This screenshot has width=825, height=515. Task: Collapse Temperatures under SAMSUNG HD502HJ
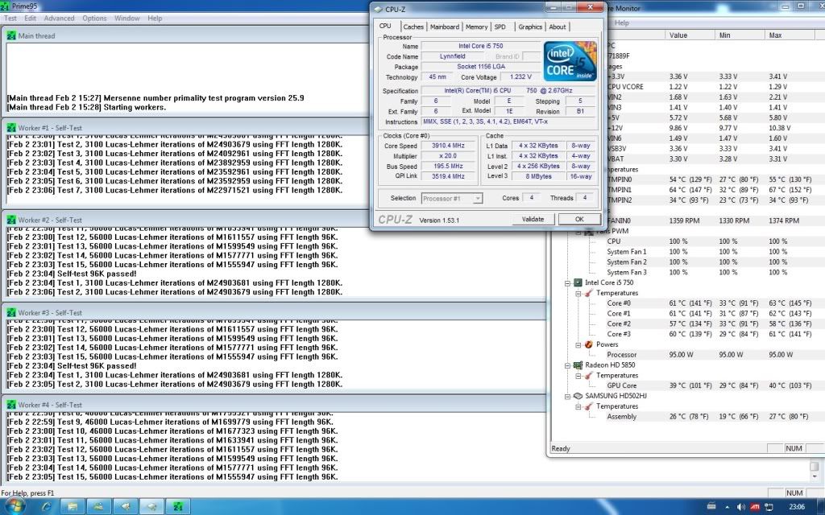pos(578,406)
